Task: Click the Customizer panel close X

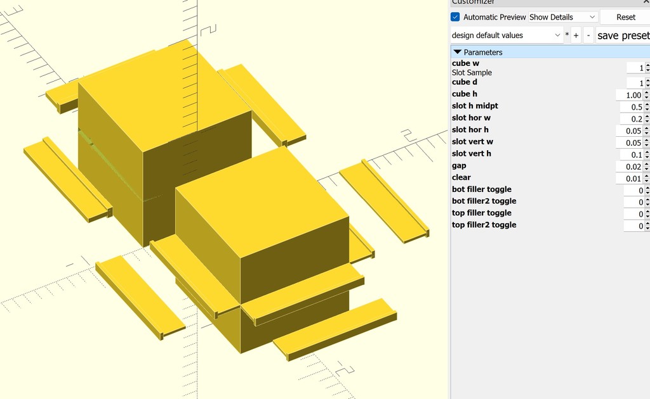Action: [x=645, y=3]
